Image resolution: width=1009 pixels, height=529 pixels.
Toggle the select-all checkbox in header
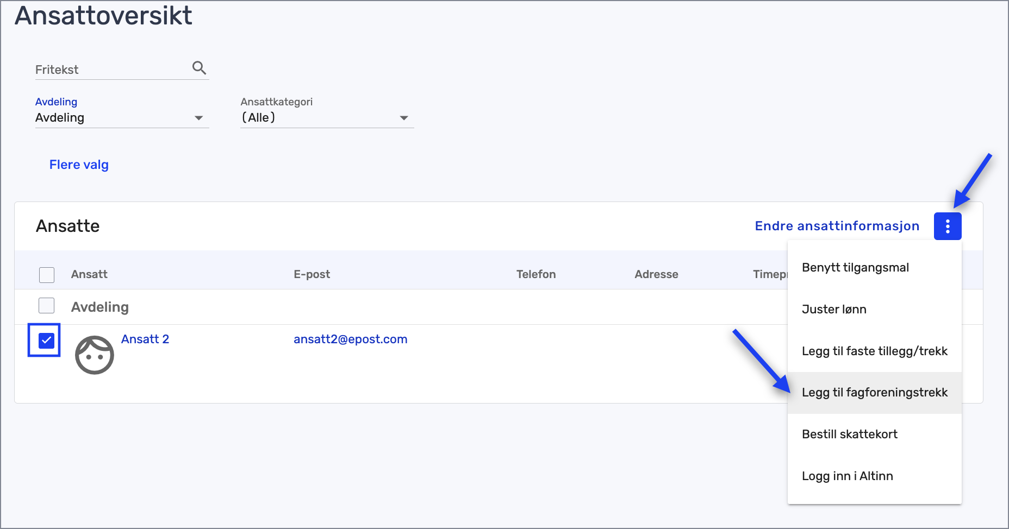click(x=47, y=275)
